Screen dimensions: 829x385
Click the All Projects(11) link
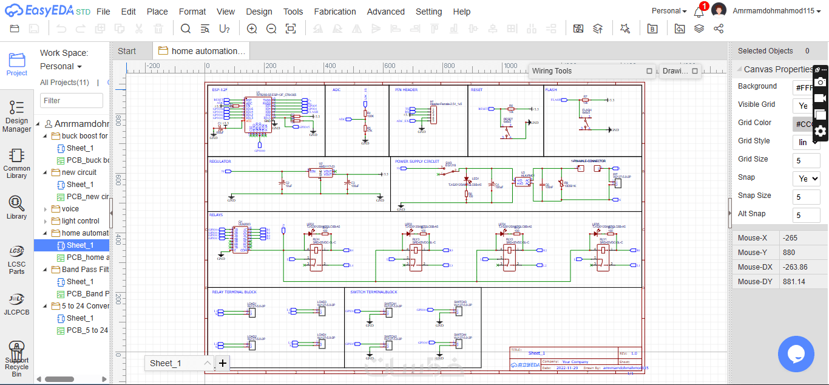pyautogui.click(x=64, y=83)
